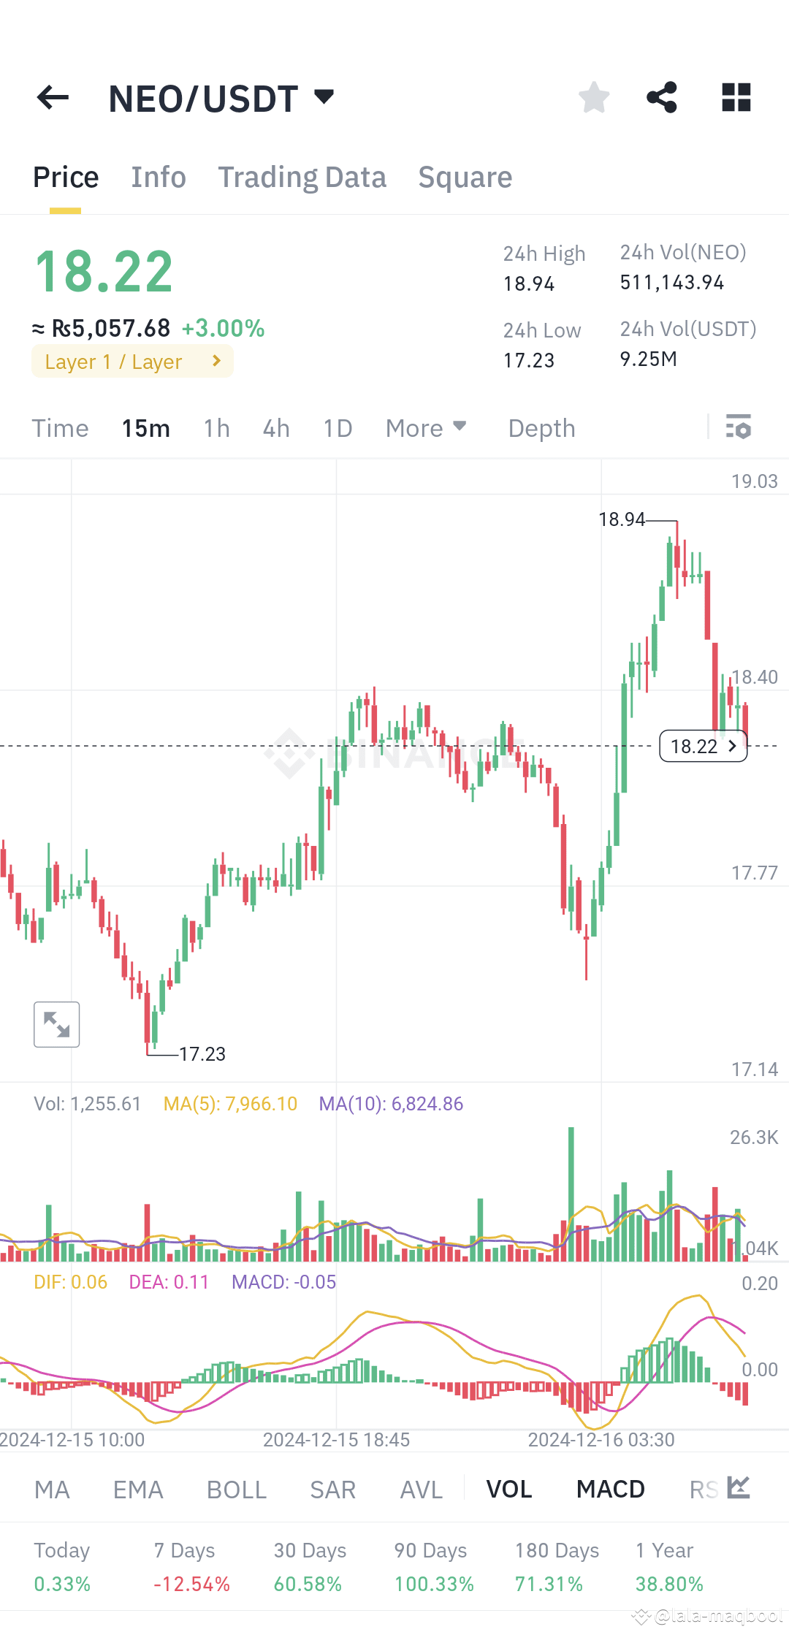Tap the 18.22 current price tag
The height and width of the screenshot is (1632, 789).
(x=703, y=746)
